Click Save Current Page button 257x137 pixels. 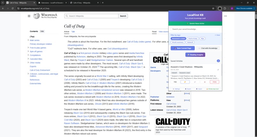[183, 48]
